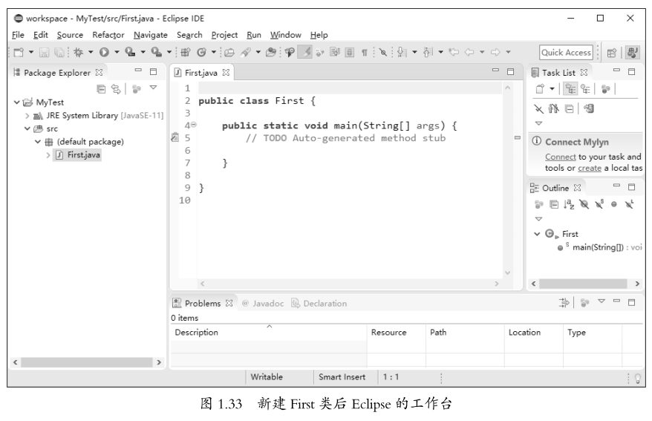Collapse the MyTest project node
652x421 pixels.
(x=17, y=102)
